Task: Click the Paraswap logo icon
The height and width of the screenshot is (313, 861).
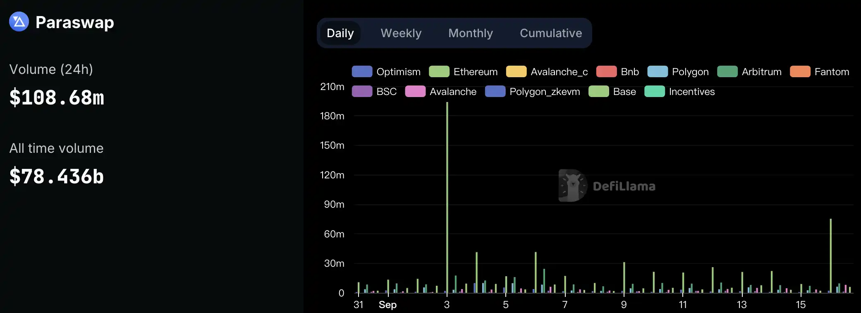Action: click(x=19, y=22)
